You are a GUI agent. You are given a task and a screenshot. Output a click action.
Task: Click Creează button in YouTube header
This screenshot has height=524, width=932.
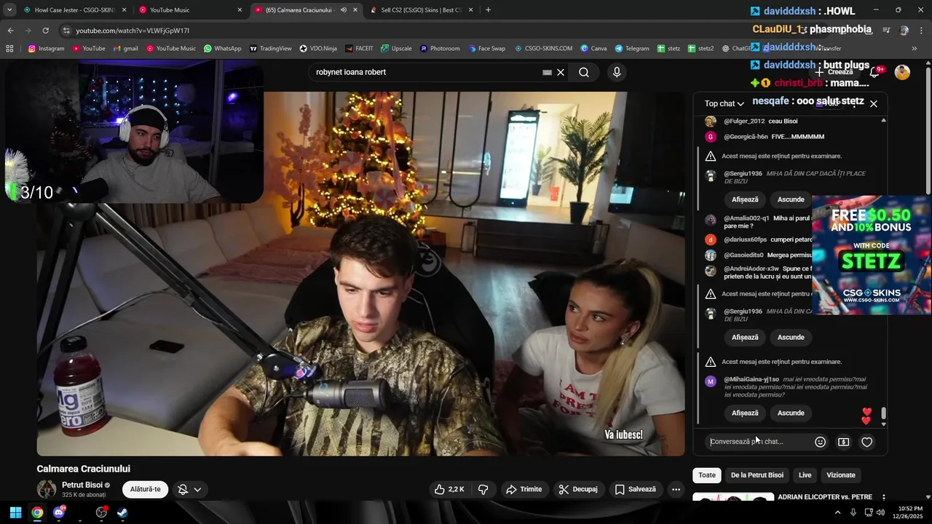pos(834,72)
